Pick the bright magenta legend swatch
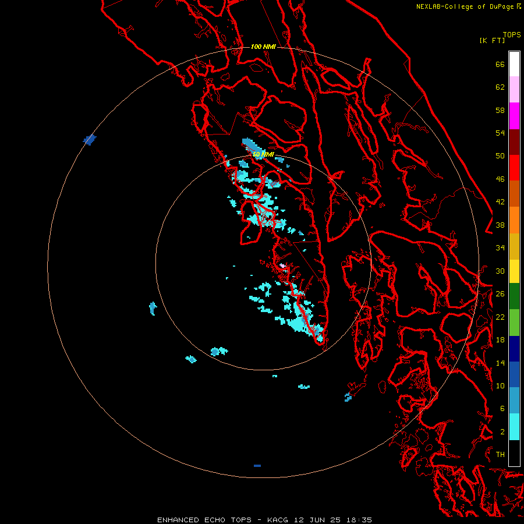The width and height of the screenshot is (524, 524). [x=514, y=116]
